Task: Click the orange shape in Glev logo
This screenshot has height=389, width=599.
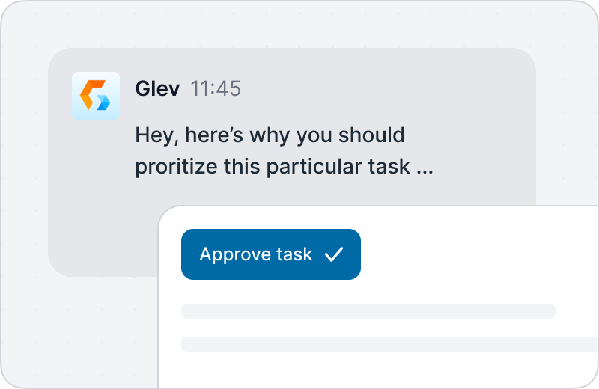Action: coord(91,94)
